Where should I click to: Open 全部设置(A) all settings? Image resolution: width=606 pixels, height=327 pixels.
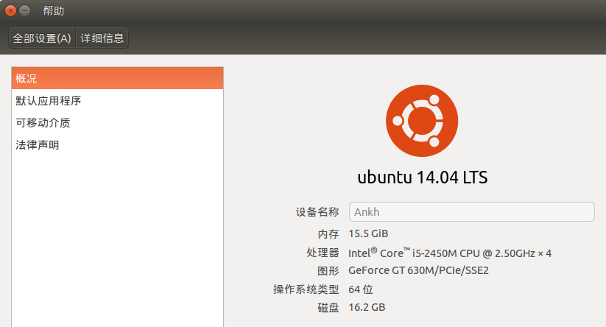point(42,38)
